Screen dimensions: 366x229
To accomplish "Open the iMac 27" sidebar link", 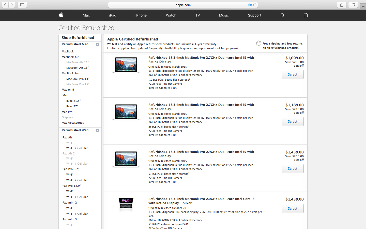I will (x=72, y=106).
